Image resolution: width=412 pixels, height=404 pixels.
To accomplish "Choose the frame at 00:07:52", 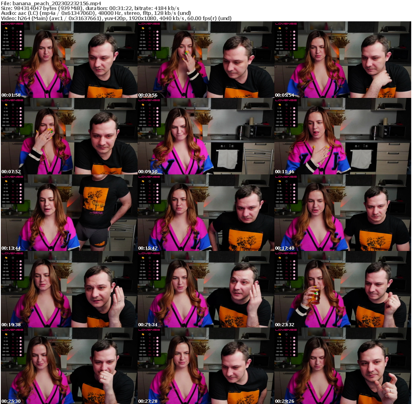I will (x=69, y=136).
